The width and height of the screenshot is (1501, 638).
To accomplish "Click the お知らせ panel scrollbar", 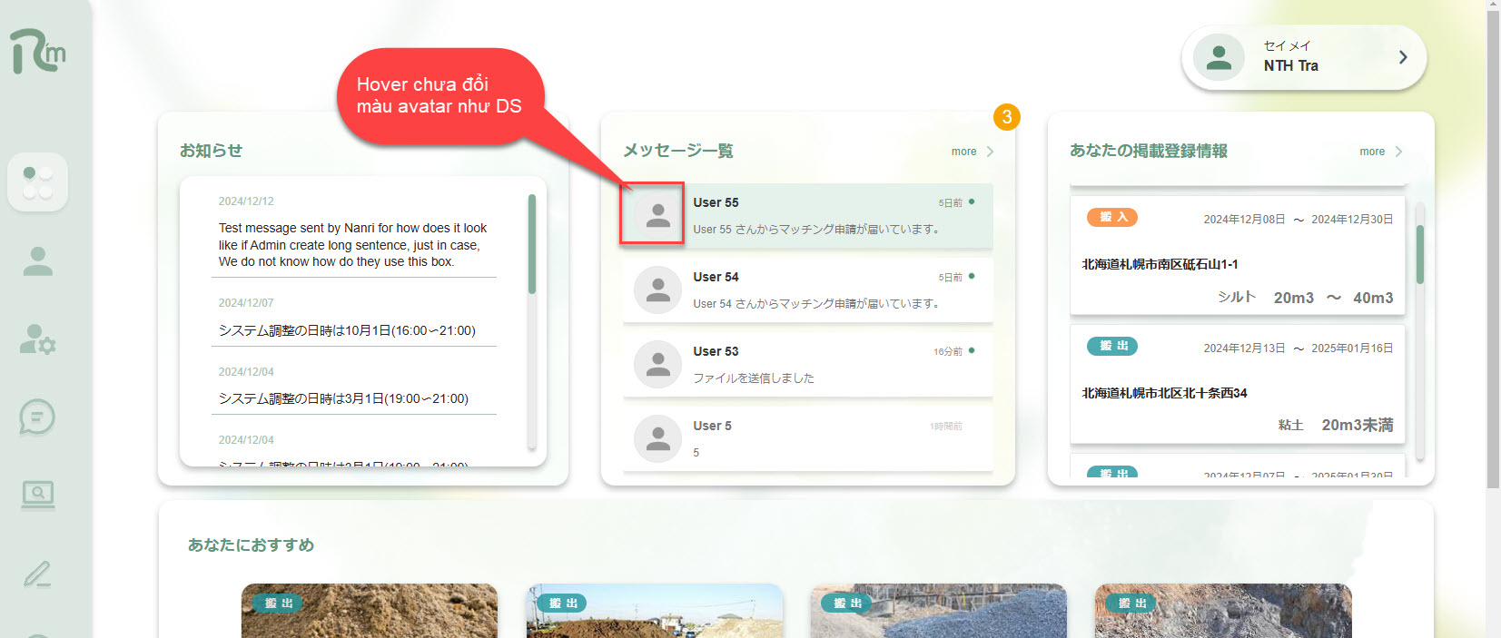I will (x=532, y=245).
